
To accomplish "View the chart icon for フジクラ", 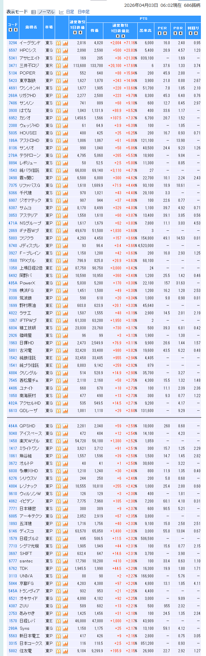I will pos(65,238).
